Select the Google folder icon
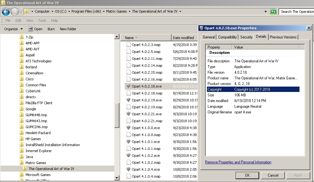Screen dimensions: 314x182 [x=22, y=109]
